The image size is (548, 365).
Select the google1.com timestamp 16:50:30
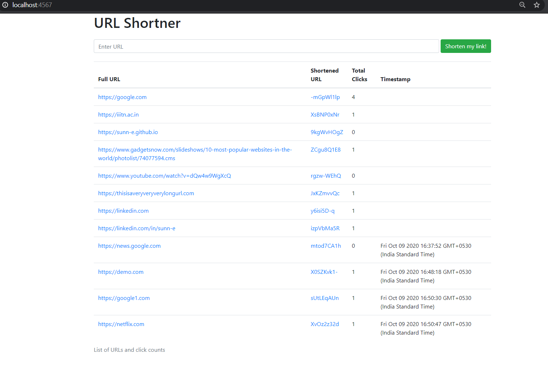coord(426,302)
